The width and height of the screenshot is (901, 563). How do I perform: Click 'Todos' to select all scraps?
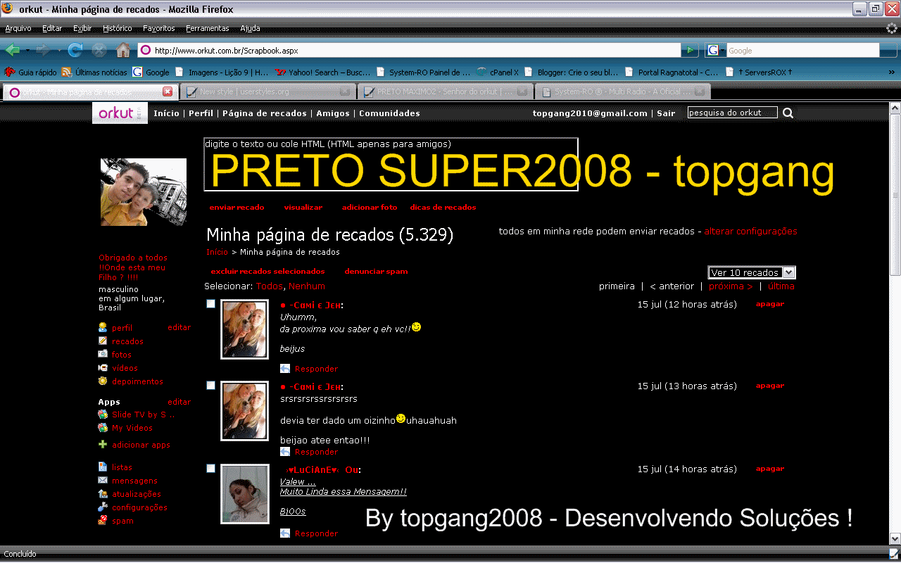(x=269, y=286)
